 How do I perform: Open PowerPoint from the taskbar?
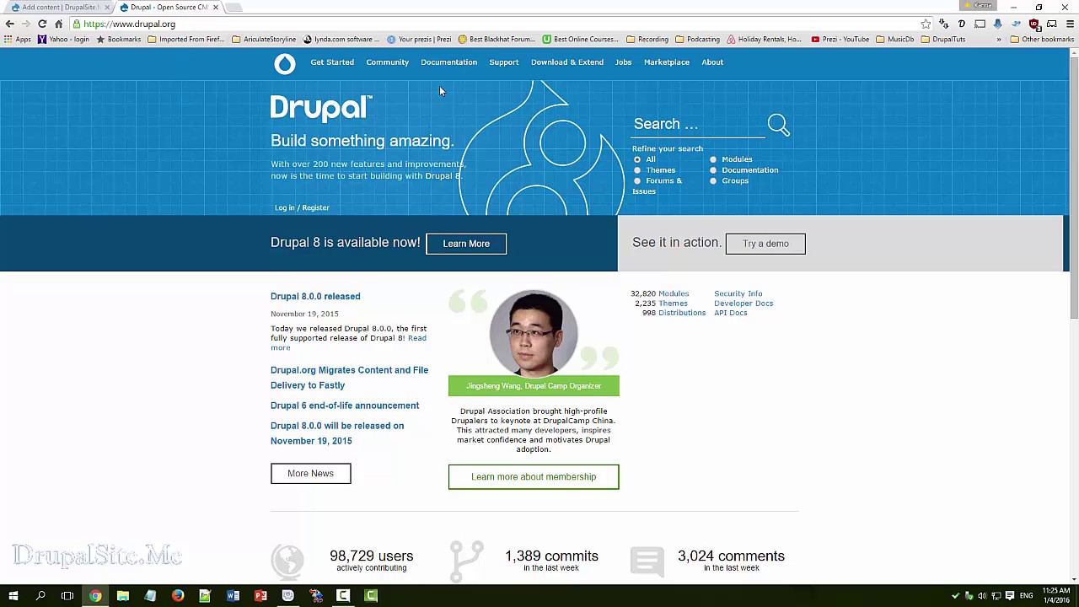[260, 596]
